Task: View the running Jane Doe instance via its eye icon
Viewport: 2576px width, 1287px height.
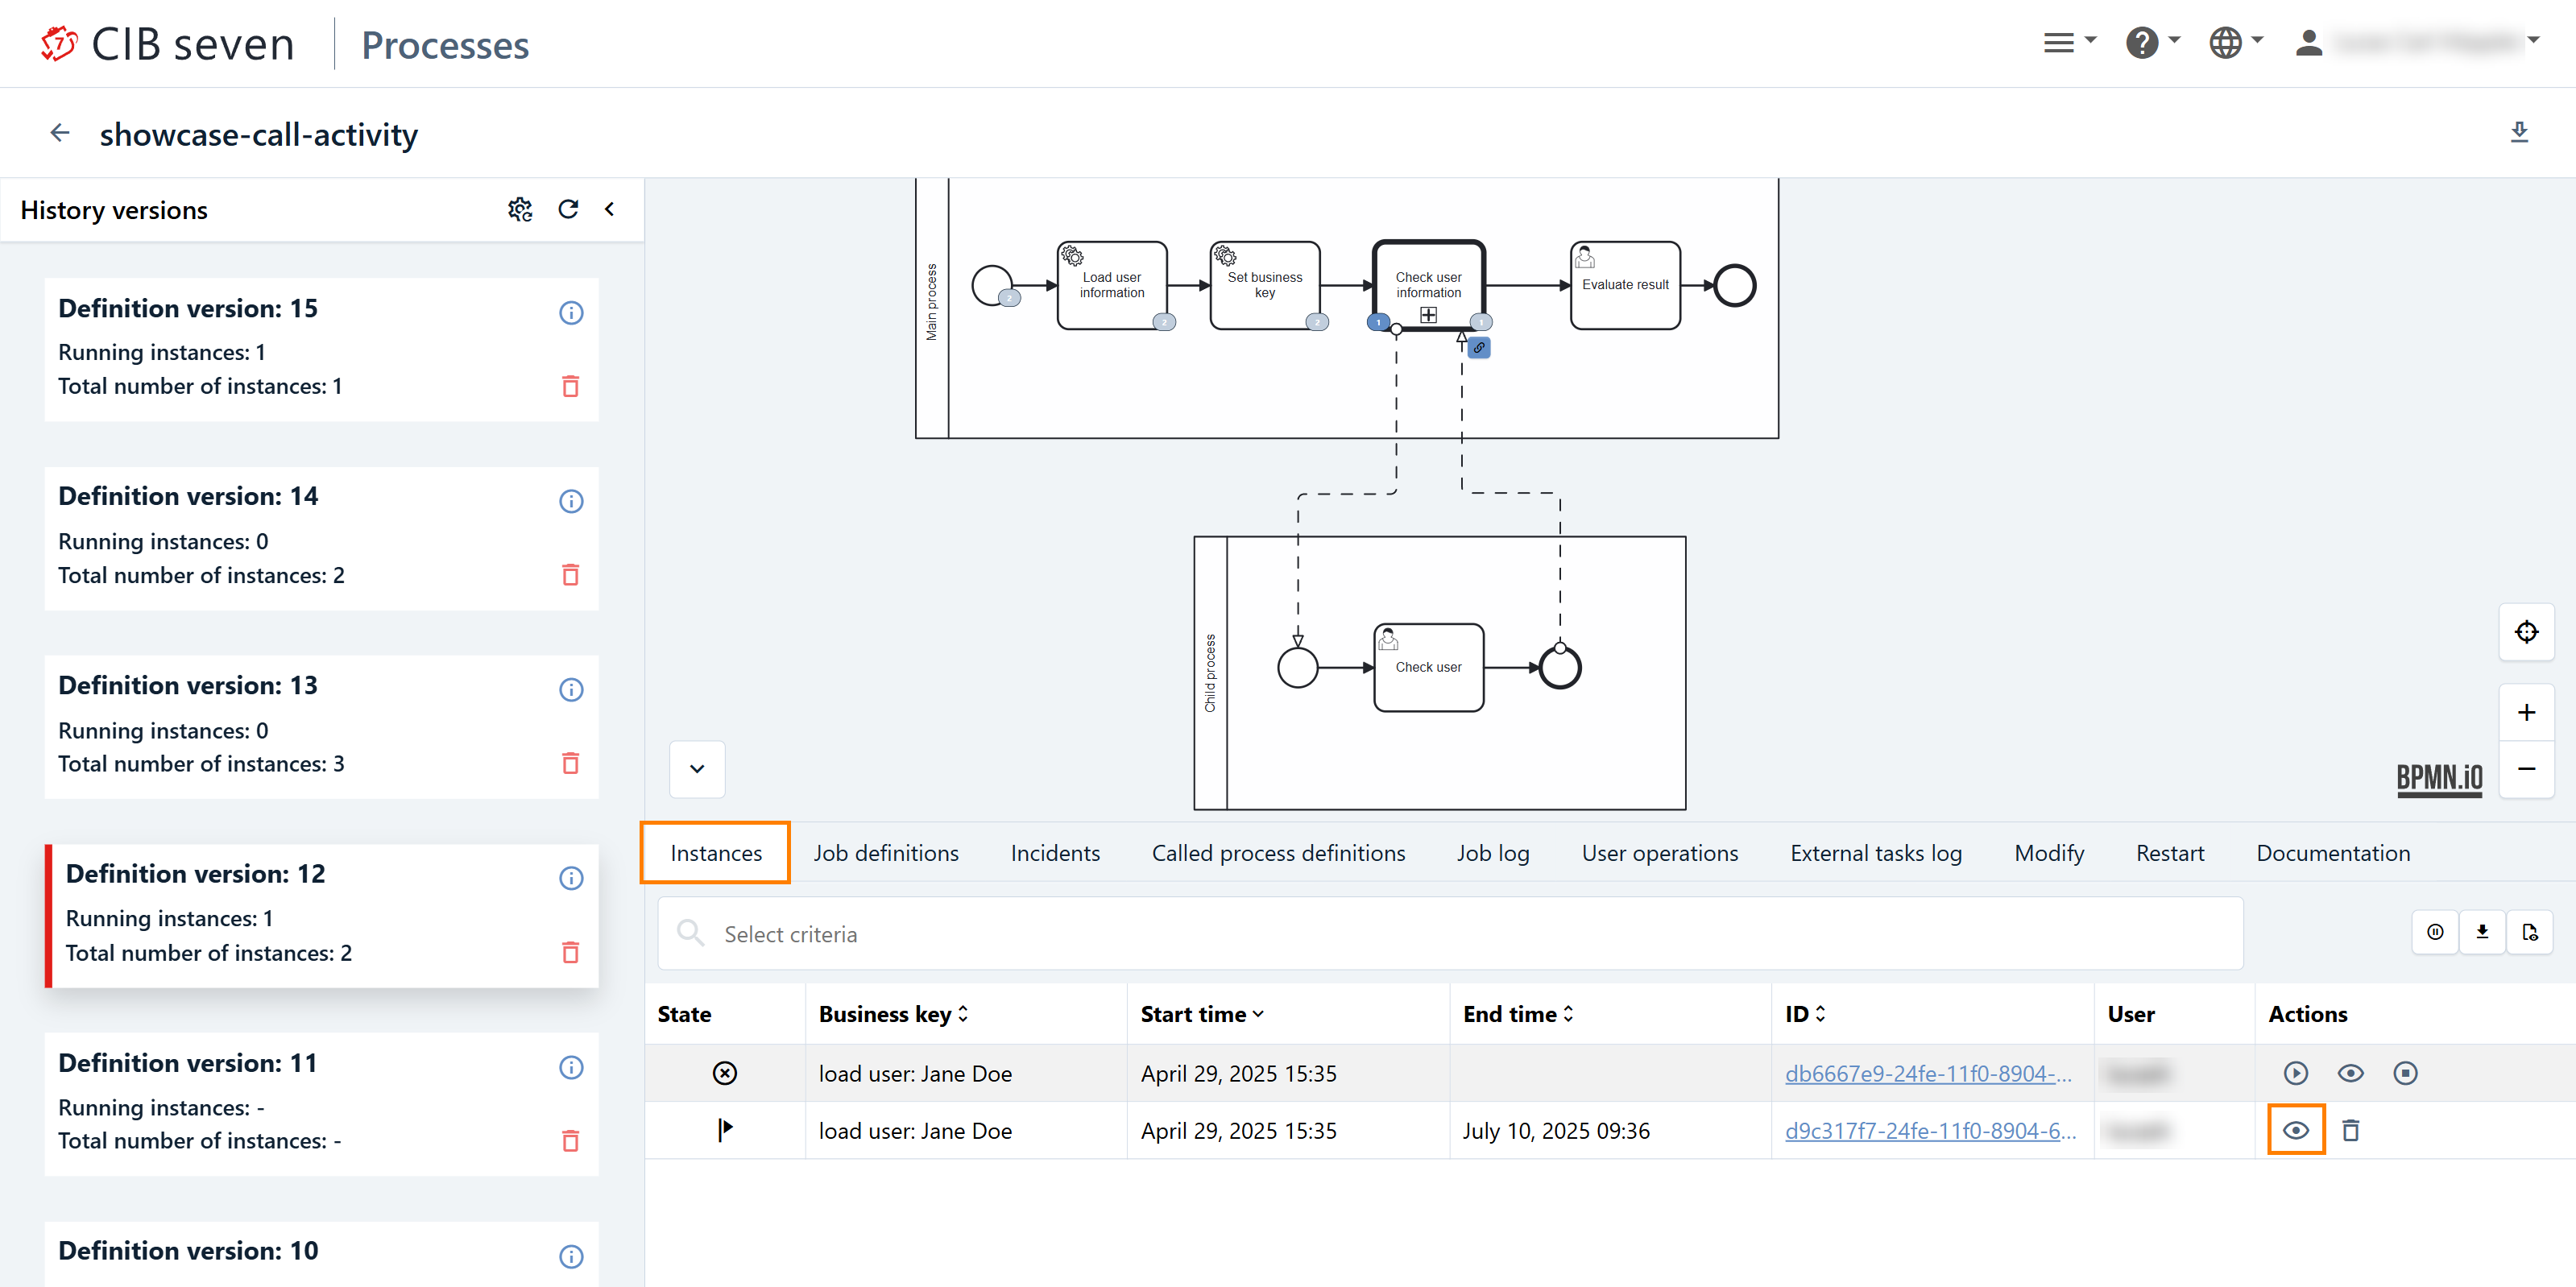Action: point(2350,1073)
